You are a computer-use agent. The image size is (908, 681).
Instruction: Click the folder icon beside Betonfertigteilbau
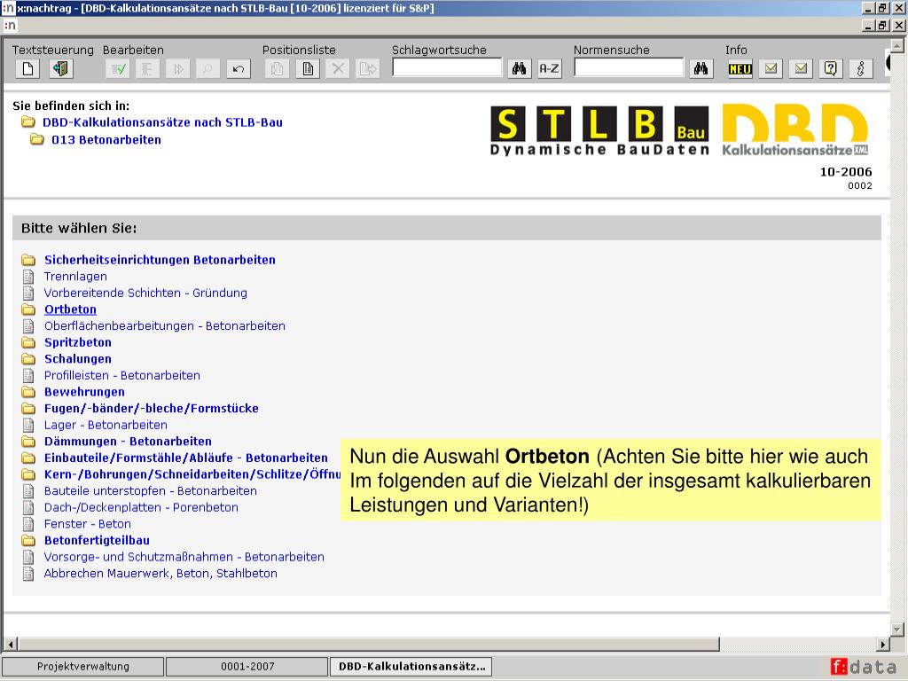click(28, 541)
